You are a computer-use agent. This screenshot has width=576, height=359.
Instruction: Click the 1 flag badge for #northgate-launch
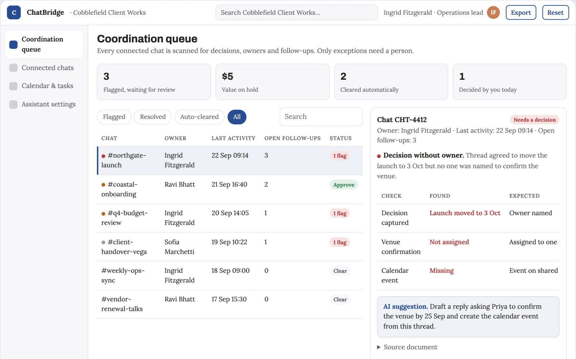click(339, 156)
